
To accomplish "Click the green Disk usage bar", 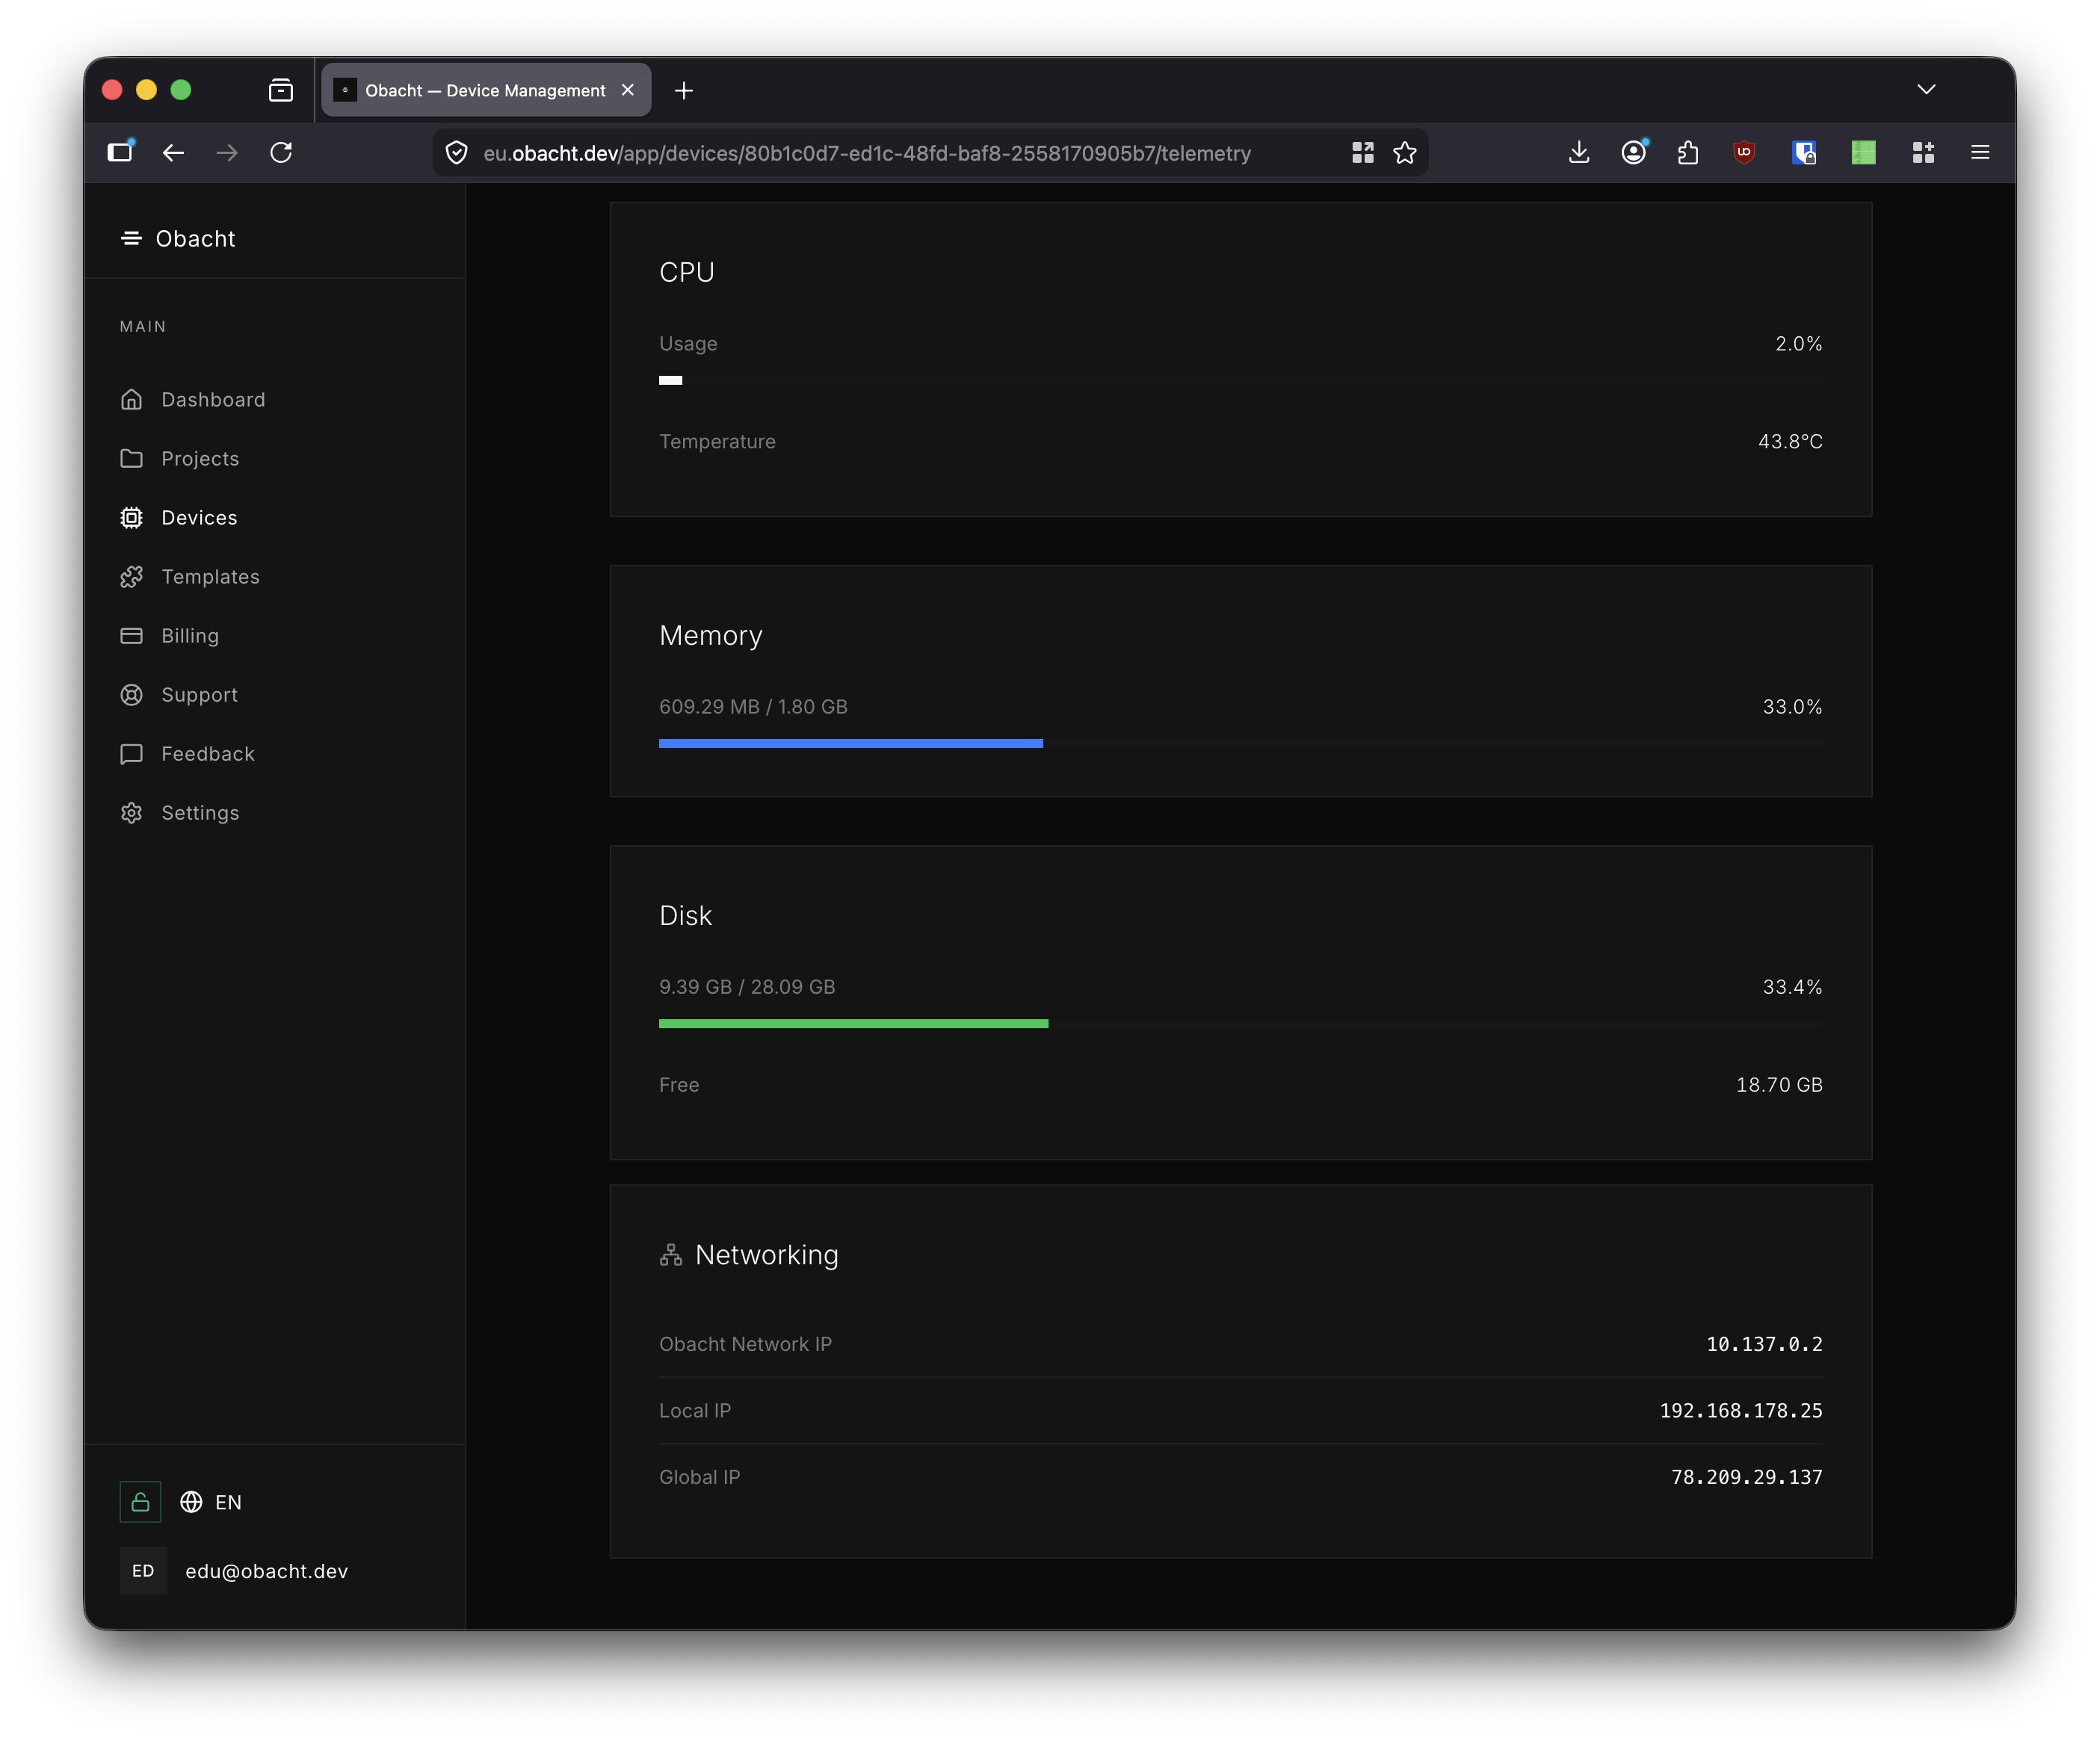I will (853, 1023).
